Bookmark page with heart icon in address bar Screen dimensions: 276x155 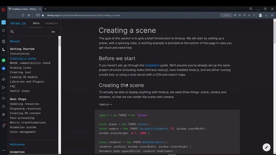click(254, 15)
